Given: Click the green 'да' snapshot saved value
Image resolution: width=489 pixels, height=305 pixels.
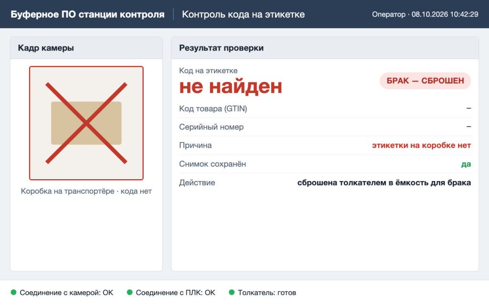Looking at the screenshot, I should [466, 164].
